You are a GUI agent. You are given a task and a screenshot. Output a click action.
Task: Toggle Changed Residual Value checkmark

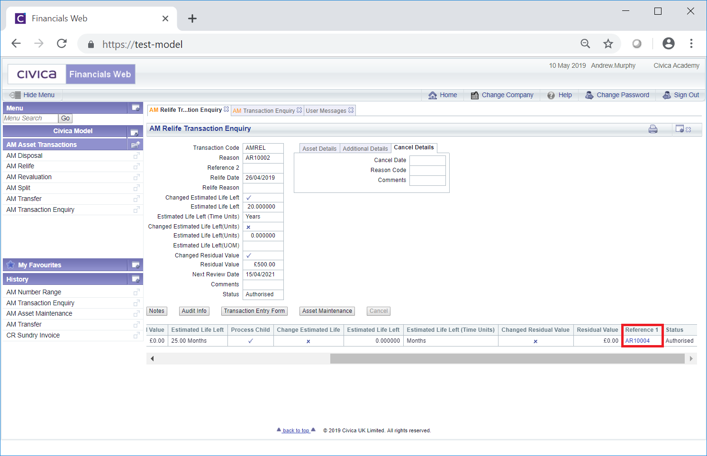coord(249,255)
